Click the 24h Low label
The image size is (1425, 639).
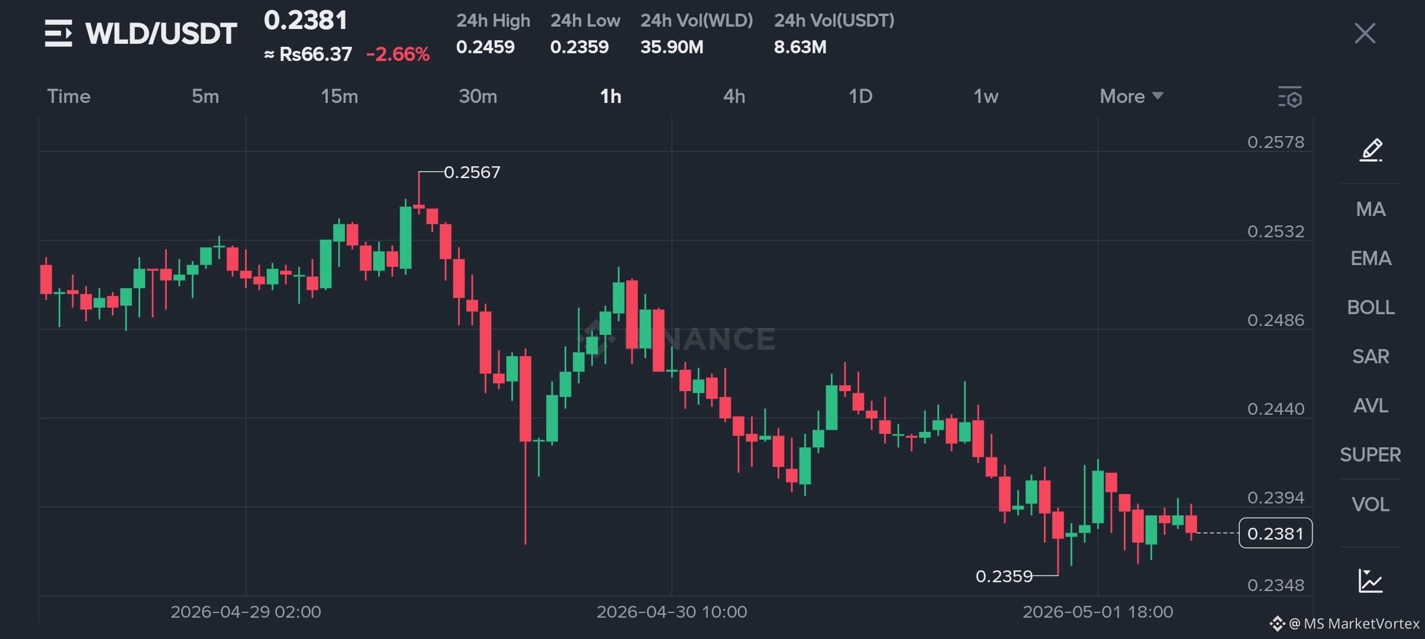(585, 21)
